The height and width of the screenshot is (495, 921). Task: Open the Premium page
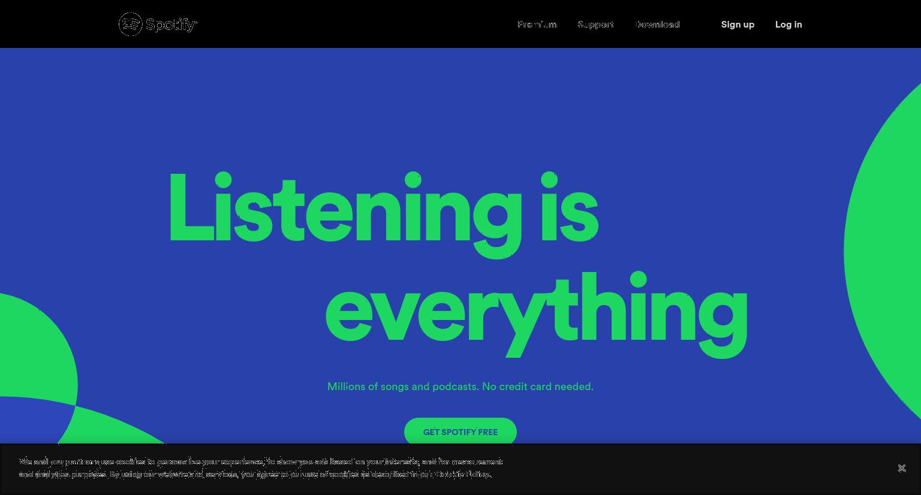tap(537, 25)
